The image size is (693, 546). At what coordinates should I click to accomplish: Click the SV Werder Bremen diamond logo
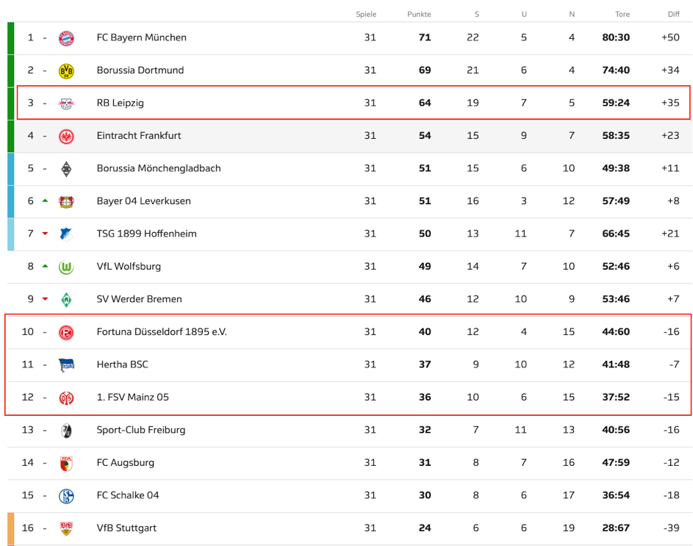(x=66, y=300)
